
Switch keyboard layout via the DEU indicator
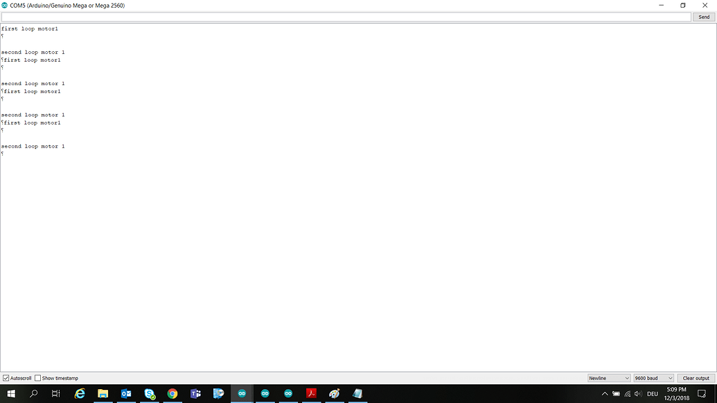(651, 393)
